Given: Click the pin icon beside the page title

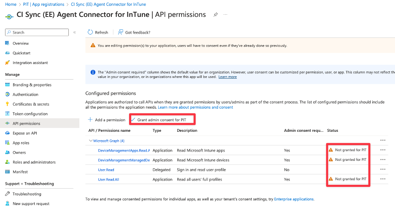Looking at the screenshot, I should 216,15.
